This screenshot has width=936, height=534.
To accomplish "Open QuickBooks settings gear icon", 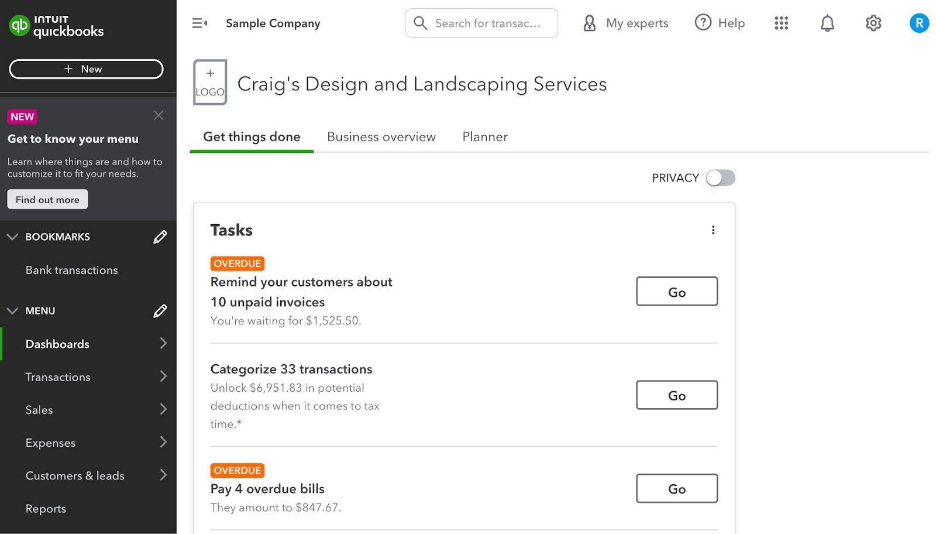I will click(873, 23).
